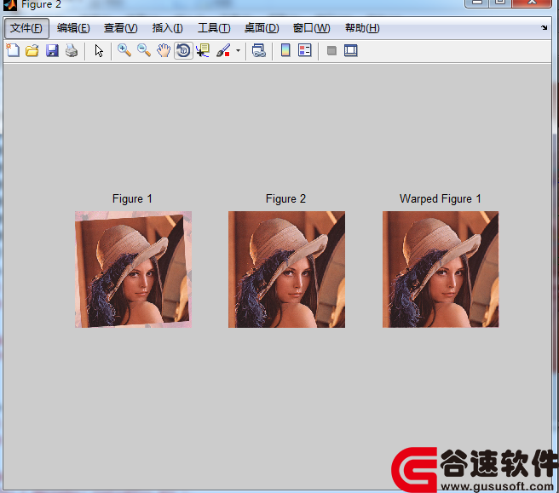Image resolution: width=559 pixels, height=493 pixels.
Task: Click the Show Plot Tools and Dock icon
Action: [x=351, y=50]
